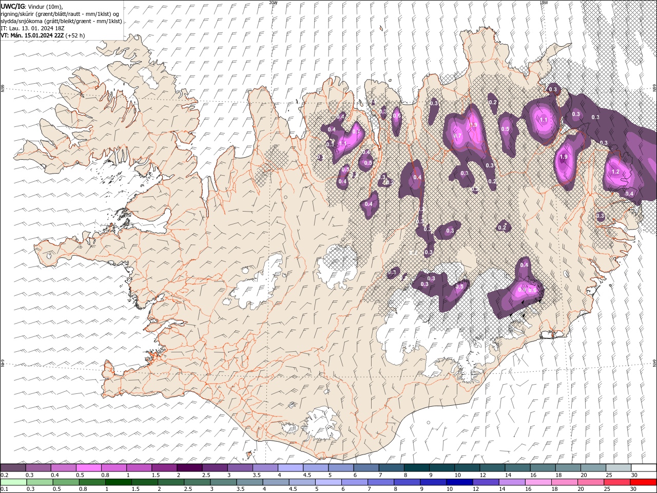Screen dimensions: 657x493
Task: Pick the 2.5 swatch on the rain scale
Action: click(x=197, y=482)
